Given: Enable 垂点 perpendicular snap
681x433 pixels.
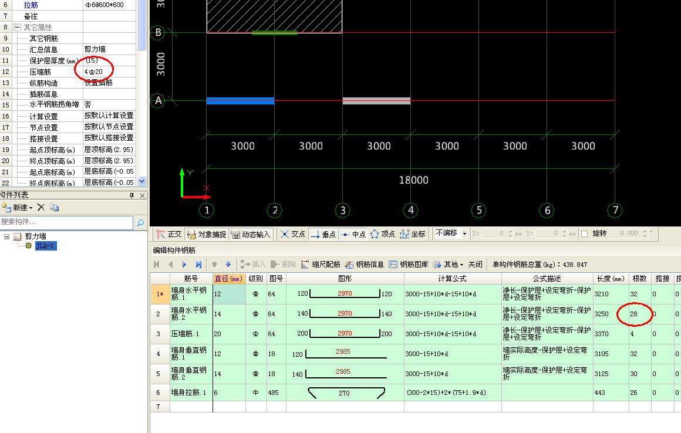Looking at the screenshot, I should coord(323,234).
